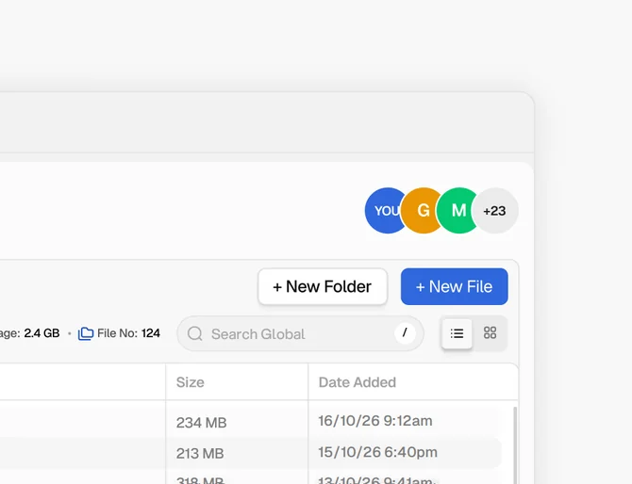Sort by the Date Added column header

[358, 382]
